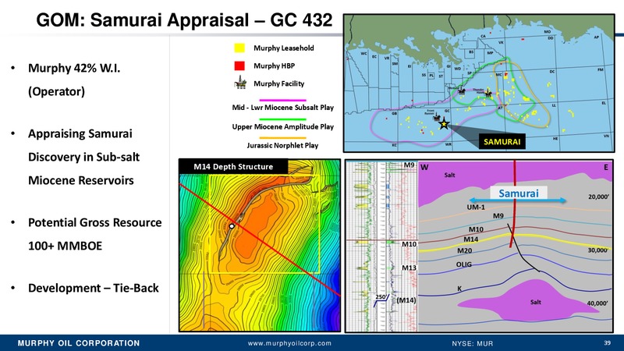The height and width of the screenshot is (351, 624).
Task: Click the E label on cross-section
Action: 606,167
